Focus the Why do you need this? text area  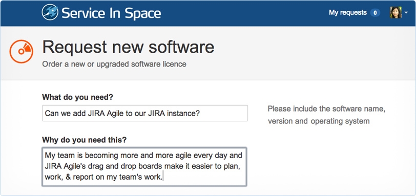click(144, 167)
